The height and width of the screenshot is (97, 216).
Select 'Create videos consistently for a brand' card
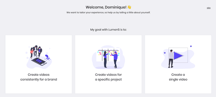click(x=39, y=64)
